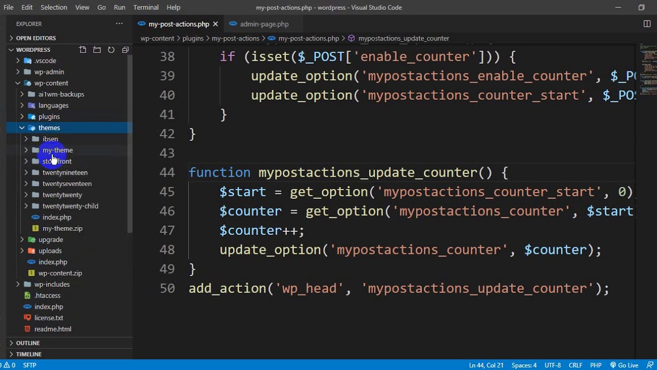Viewport: 657px width, 370px height.
Task: Close the my-post-actions.php tab
Action: click(216, 24)
